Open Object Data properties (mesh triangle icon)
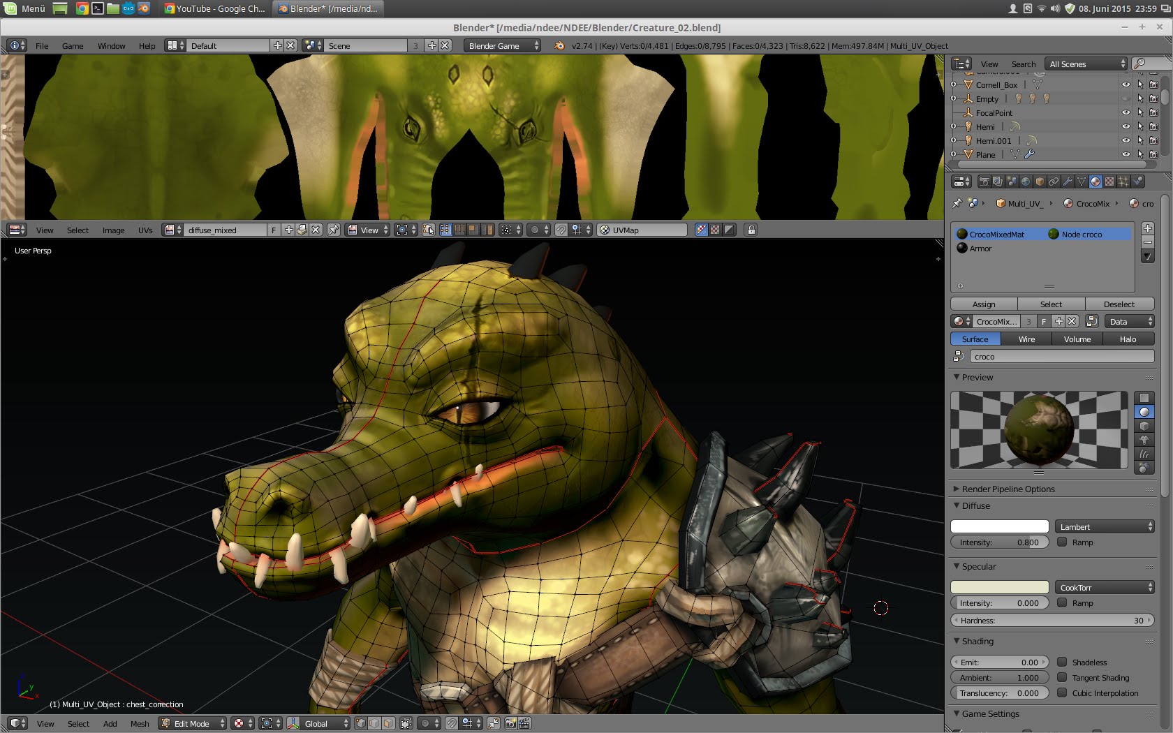 pos(1082,181)
